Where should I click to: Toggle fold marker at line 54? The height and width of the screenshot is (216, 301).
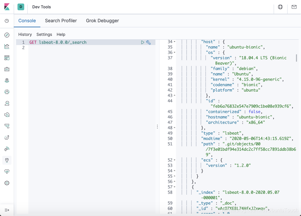[174, 171]
